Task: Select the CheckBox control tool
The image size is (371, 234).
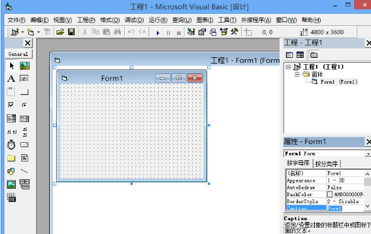Action: coord(11,104)
